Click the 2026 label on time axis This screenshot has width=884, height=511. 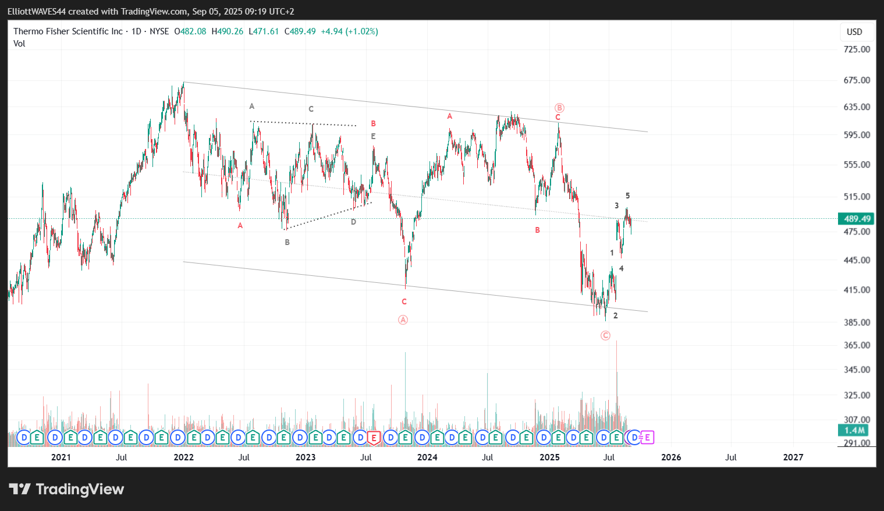pyautogui.click(x=670, y=457)
